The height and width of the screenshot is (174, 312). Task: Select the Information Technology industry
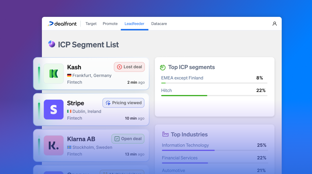(185, 145)
